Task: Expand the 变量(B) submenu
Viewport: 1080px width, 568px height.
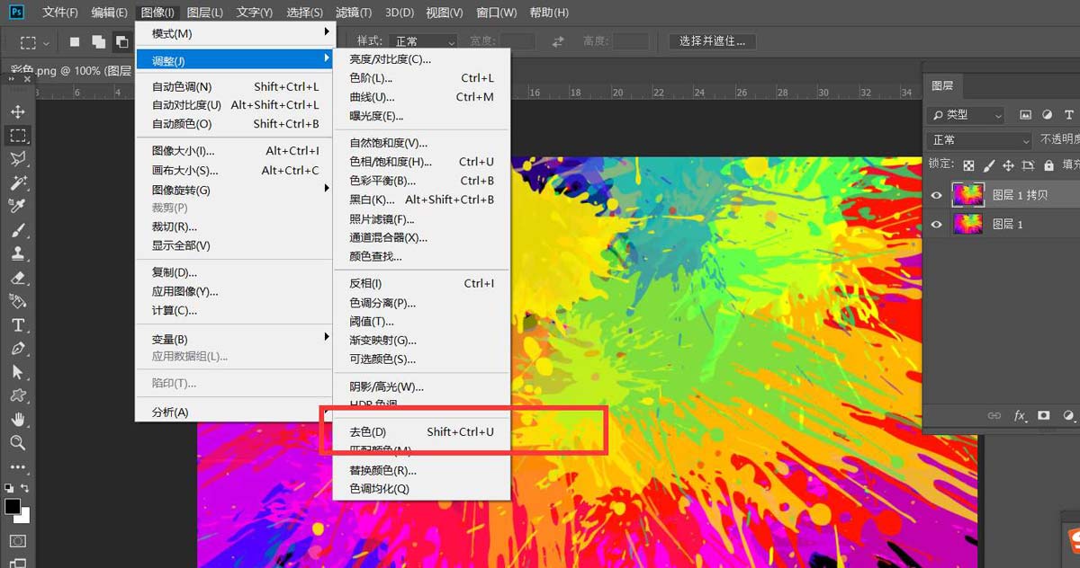Action: pos(233,339)
